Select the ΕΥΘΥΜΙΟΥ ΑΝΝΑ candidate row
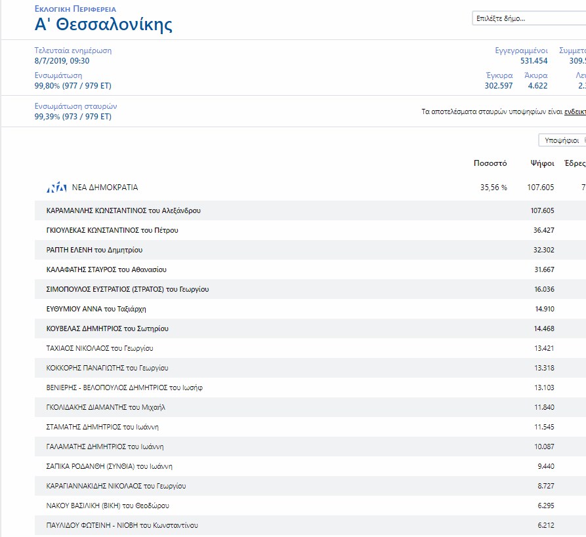Image resolution: width=586 pixels, height=537 pixels. (x=98, y=309)
